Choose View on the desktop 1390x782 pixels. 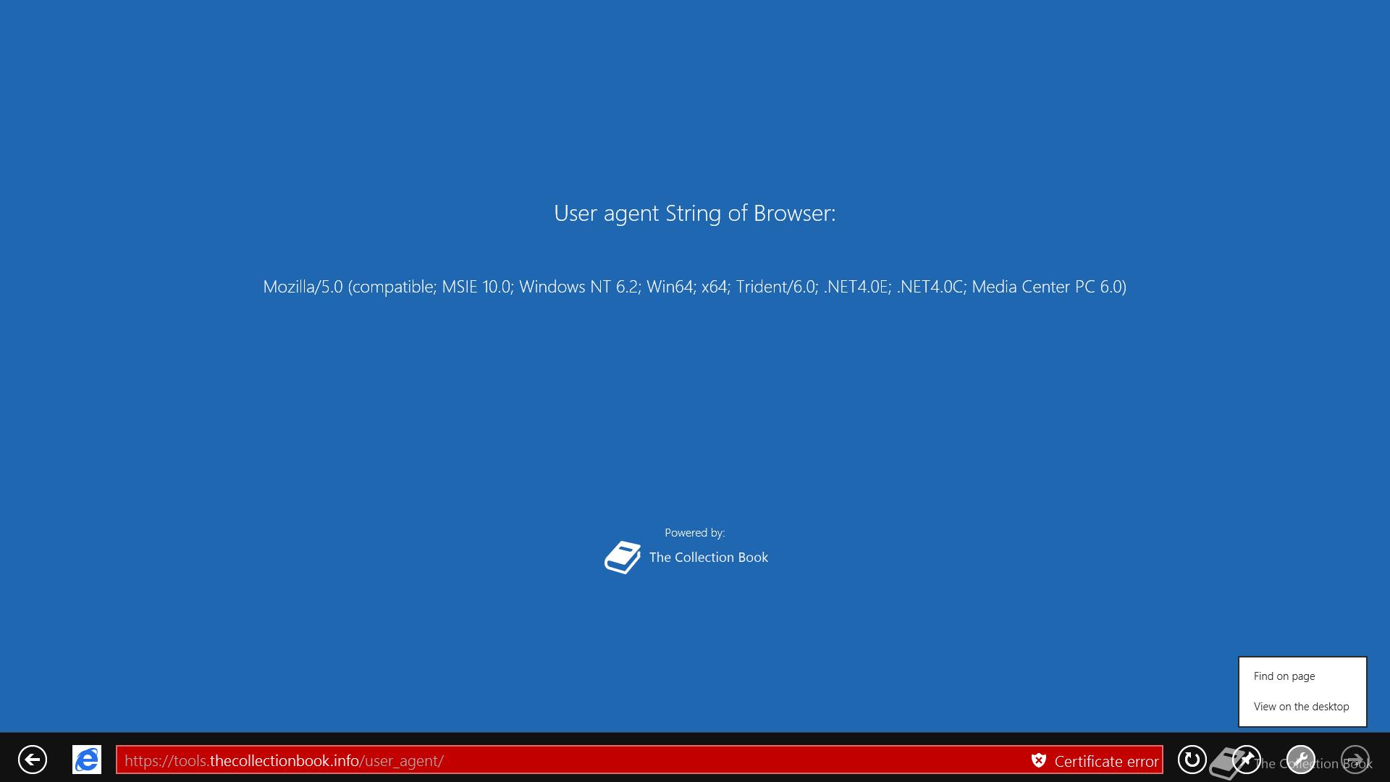[x=1302, y=706]
